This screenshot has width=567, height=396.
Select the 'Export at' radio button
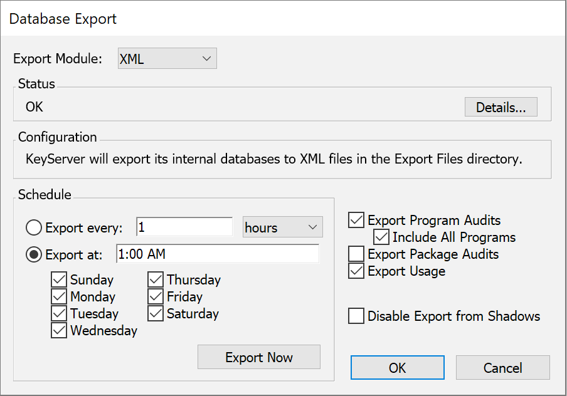34,254
